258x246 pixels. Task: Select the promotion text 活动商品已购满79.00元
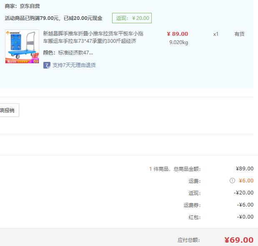(32, 18)
